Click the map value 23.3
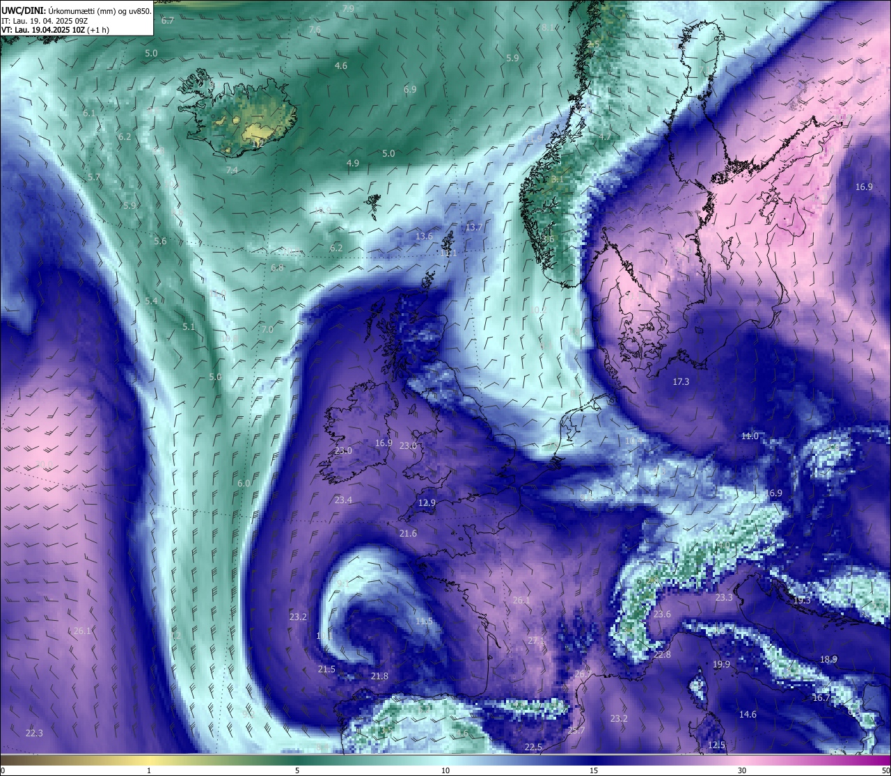The height and width of the screenshot is (776, 891). click(x=724, y=598)
